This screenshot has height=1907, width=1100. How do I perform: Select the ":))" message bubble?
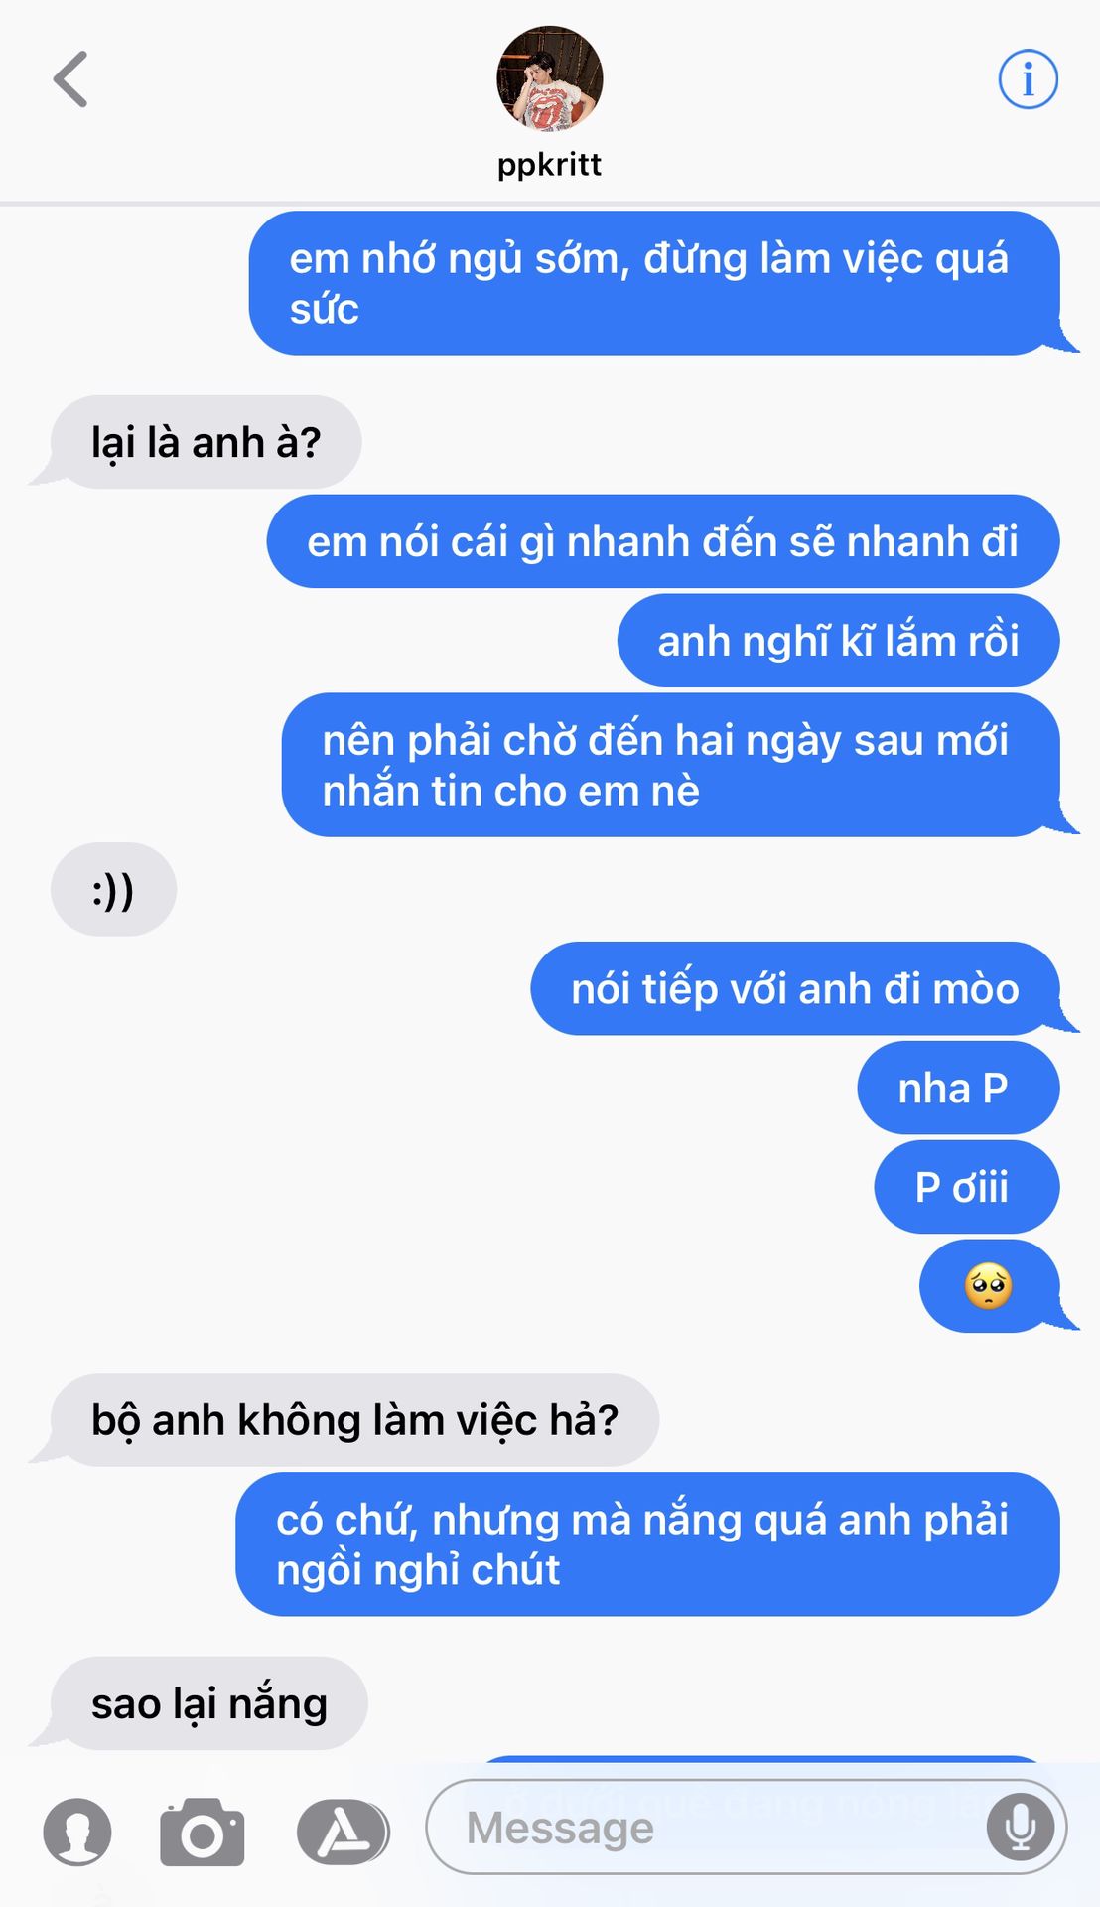(x=113, y=889)
